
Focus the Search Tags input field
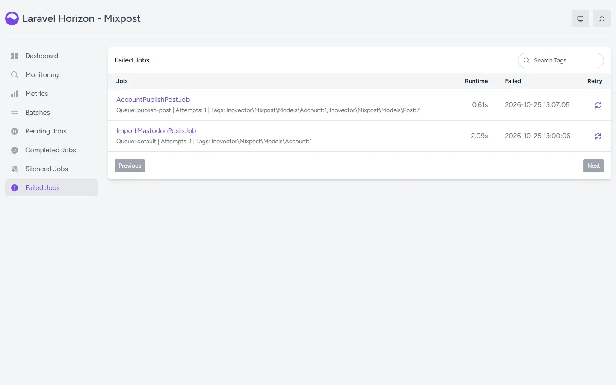(561, 60)
